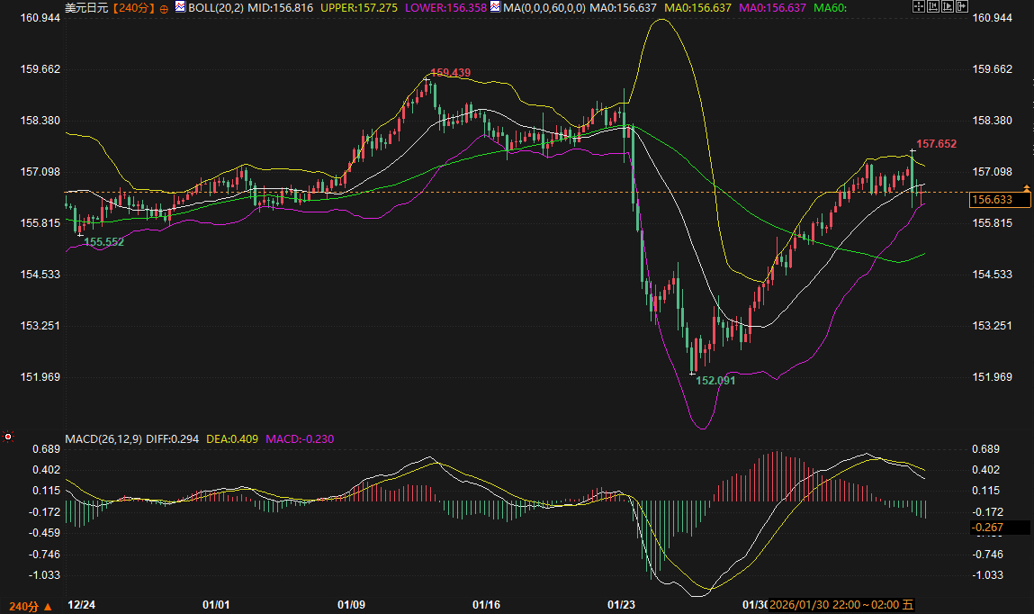Click the third chart tool icon at top-right

949,6
